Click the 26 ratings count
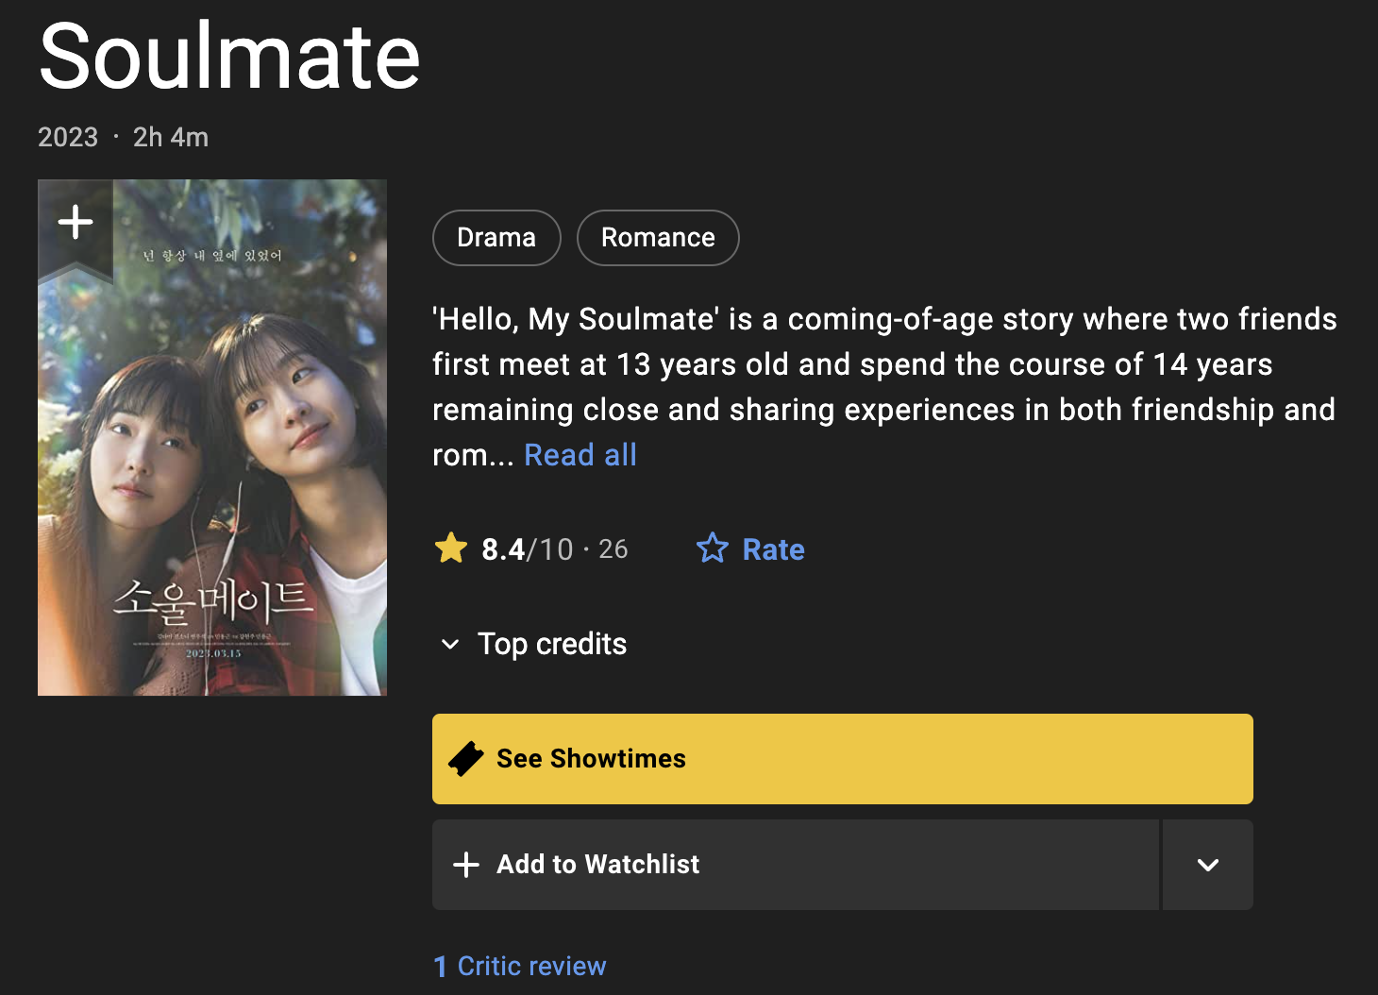 (613, 549)
